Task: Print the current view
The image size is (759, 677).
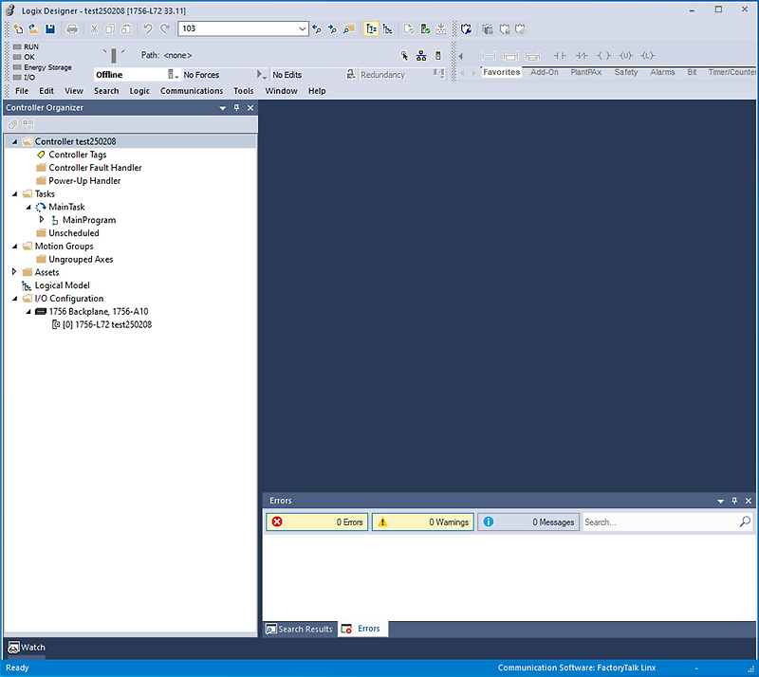Action: pyautogui.click(x=72, y=29)
